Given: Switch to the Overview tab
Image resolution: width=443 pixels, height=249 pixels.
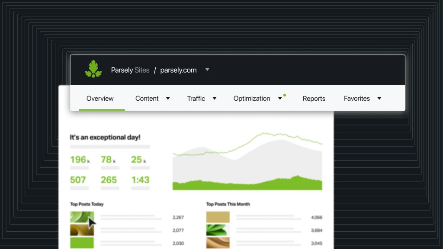Looking at the screenshot, I should (x=100, y=99).
